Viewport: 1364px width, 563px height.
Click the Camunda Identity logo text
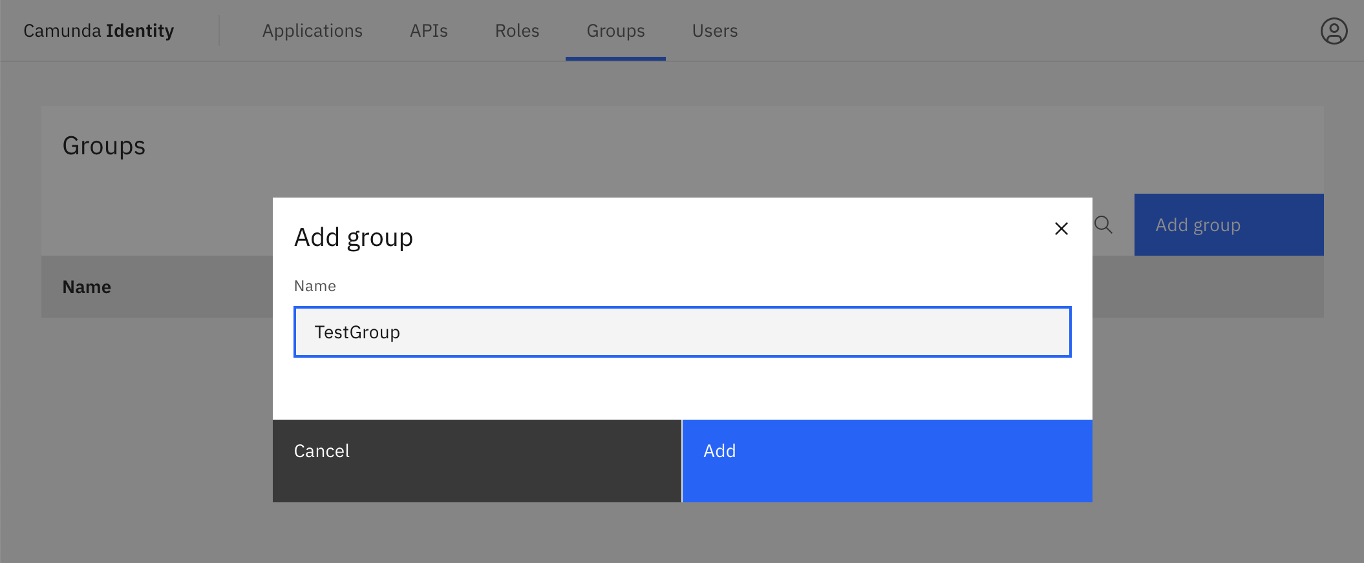click(x=99, y=31)
